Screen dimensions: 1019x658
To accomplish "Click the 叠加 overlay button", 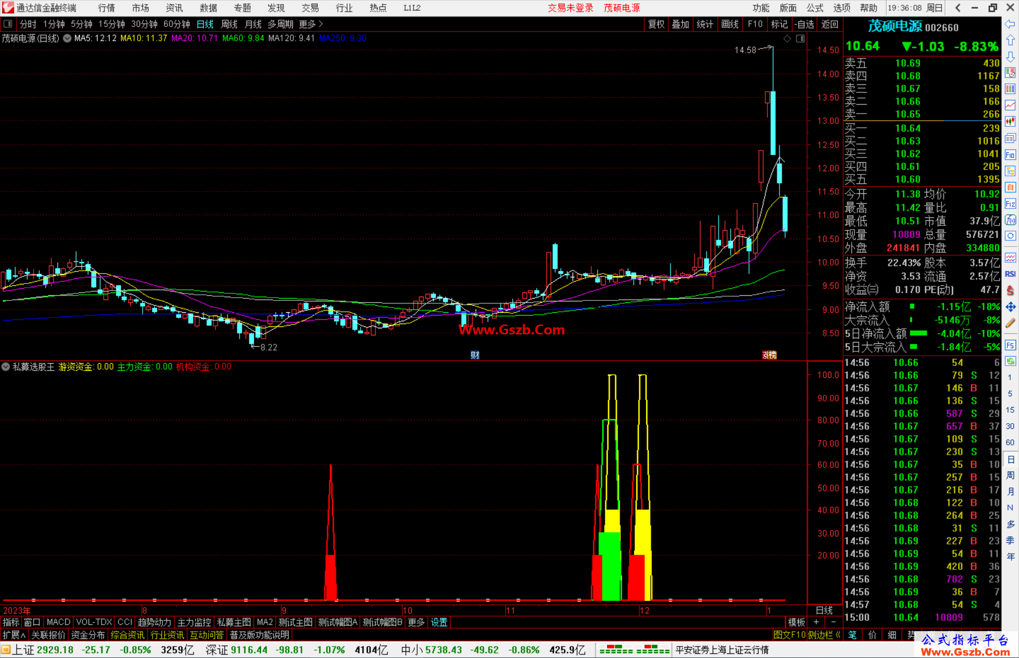I will tap(681, 24).
